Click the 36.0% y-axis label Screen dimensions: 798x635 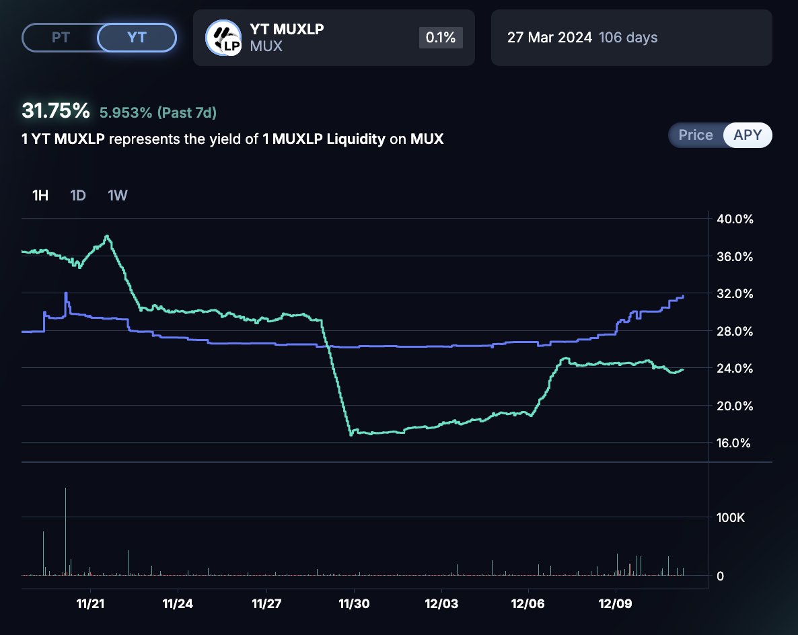click(735, 256)
